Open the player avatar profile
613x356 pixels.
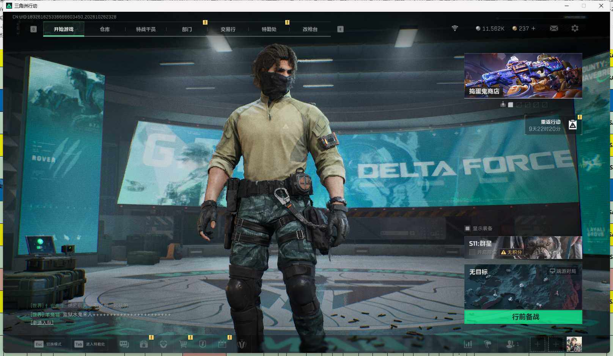pos(574,344)
